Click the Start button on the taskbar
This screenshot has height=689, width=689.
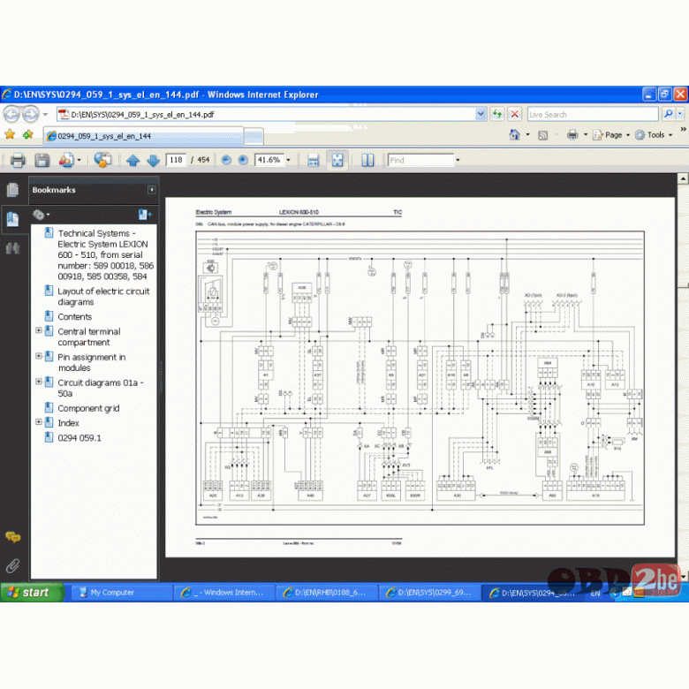(x=32, y=593)
